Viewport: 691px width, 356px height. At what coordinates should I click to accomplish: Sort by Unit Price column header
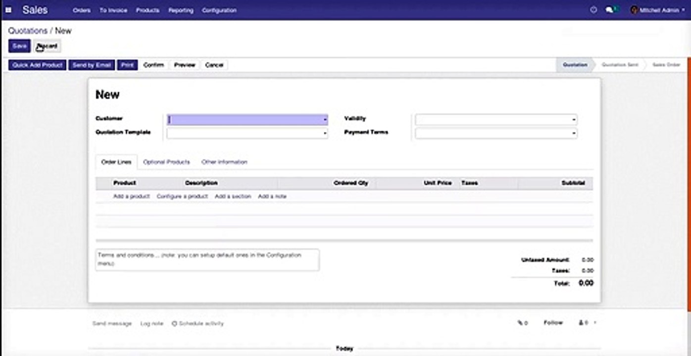(x=438, y=183)
